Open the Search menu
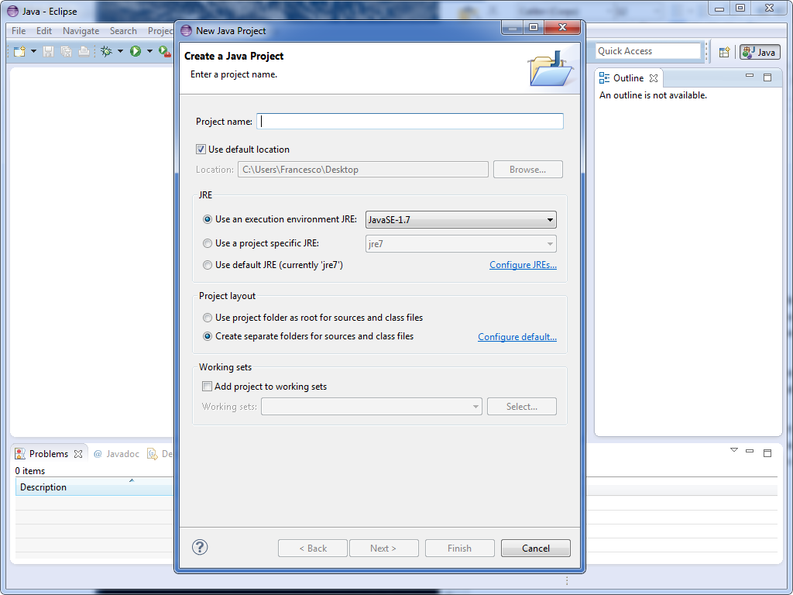This screenshot has width=793, height=595. pos(123,31)
